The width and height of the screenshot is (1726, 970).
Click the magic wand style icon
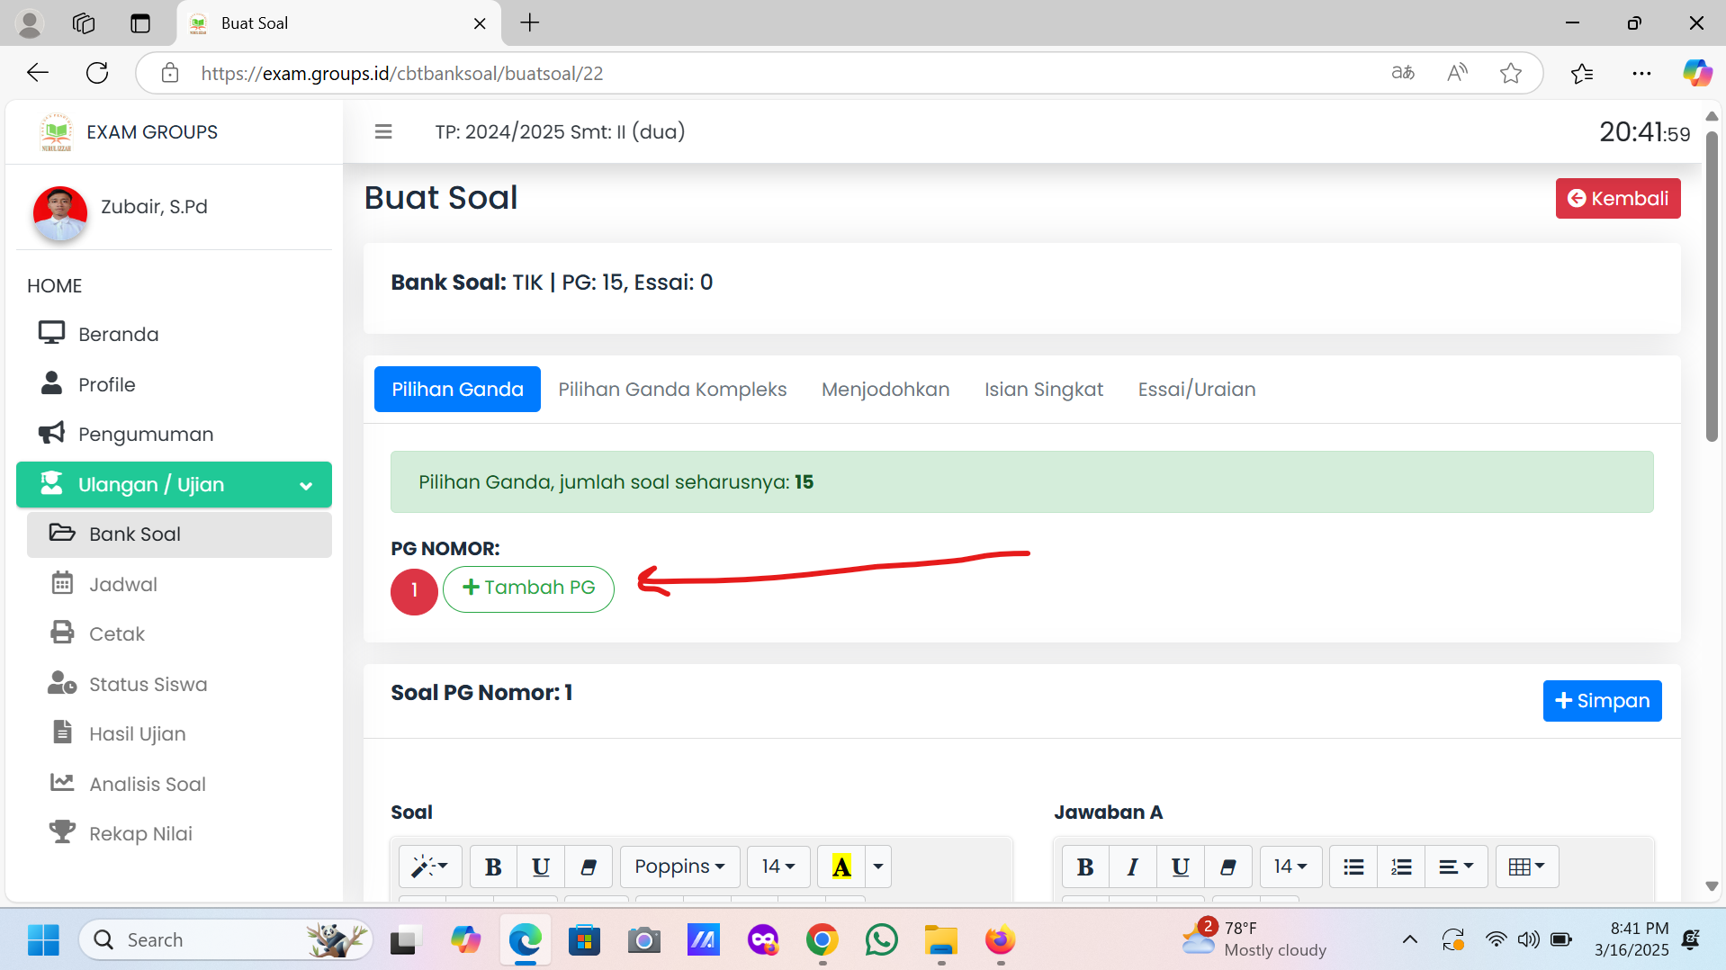click(429, 867)
